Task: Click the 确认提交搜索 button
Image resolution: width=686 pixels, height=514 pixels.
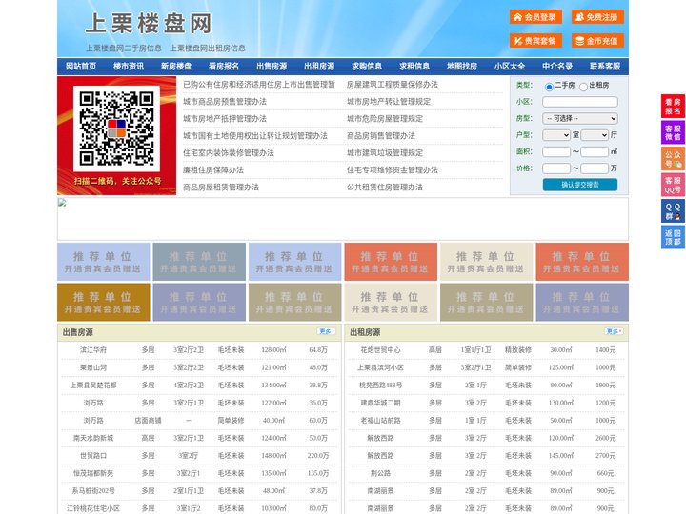Action: (x=580, y=185)
